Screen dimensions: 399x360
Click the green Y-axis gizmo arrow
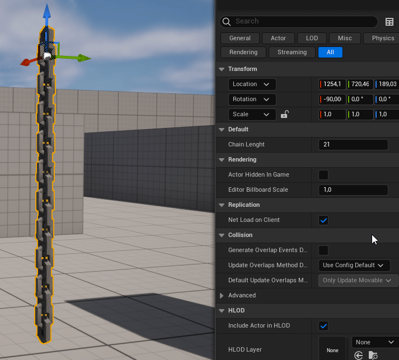(83, 58)
